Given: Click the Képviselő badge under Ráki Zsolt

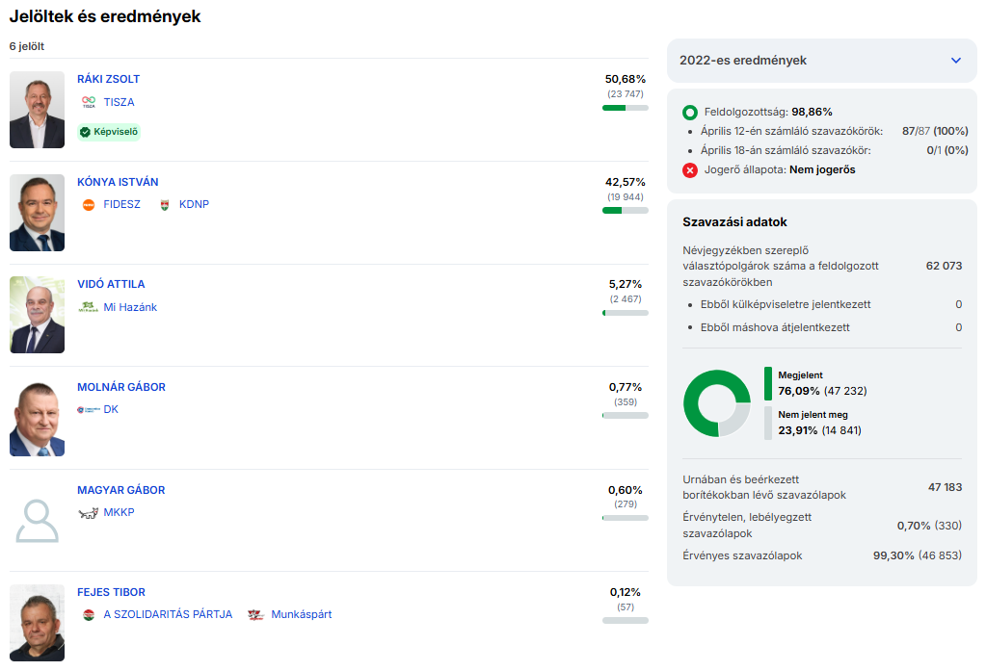Looking at the screenshot, I should click(x=109, y=132).
